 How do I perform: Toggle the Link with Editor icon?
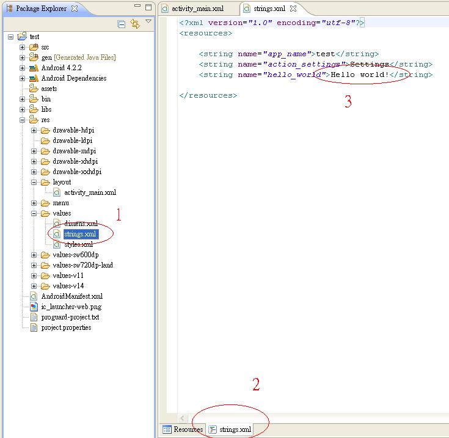(134, 24)
